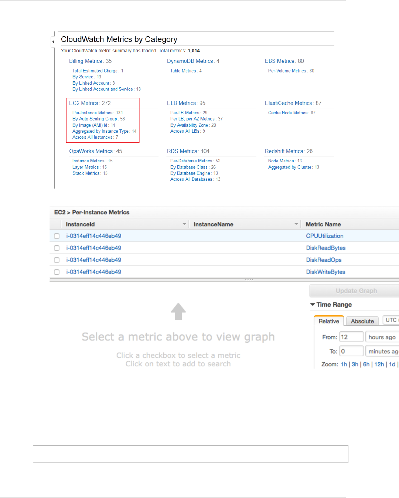Tick checkbox for DiskWriteBytes row
399x498 pixels.
(57, 272)
